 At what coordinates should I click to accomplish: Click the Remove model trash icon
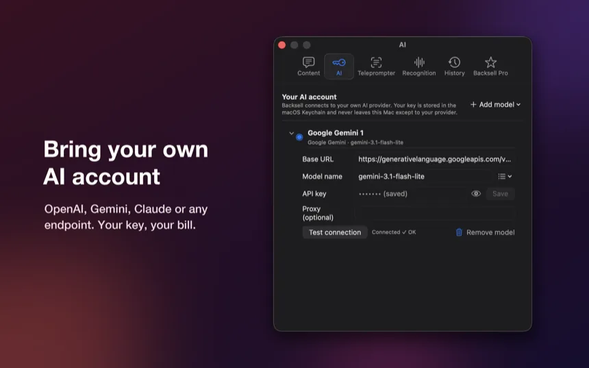tap(459, 232)
